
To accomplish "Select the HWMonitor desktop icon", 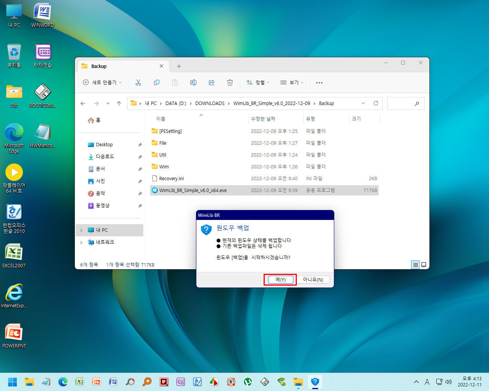I will pos(43,136).
